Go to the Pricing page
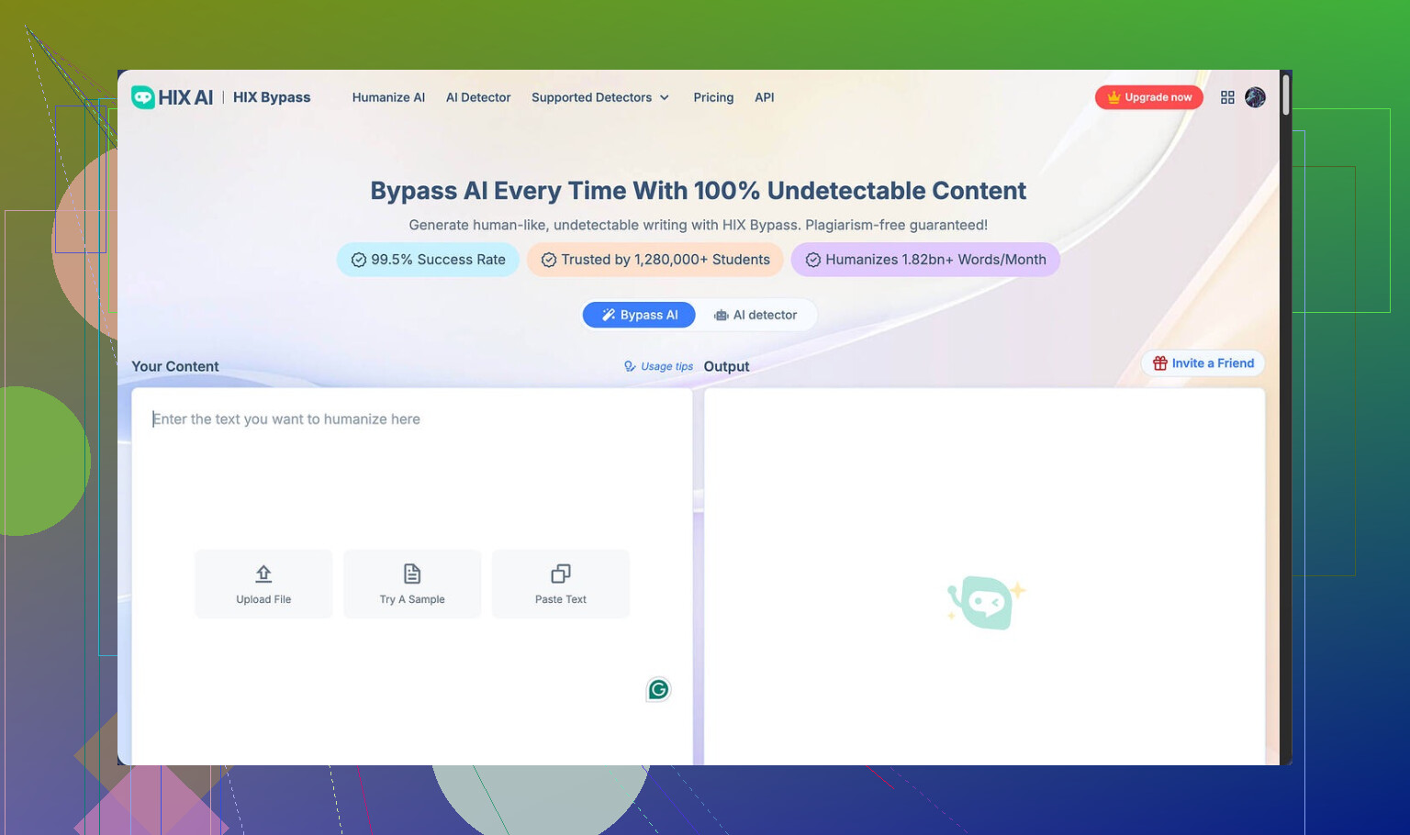Screen dimensions: 1410x835 pyautogui.click(x=713, y=97)
